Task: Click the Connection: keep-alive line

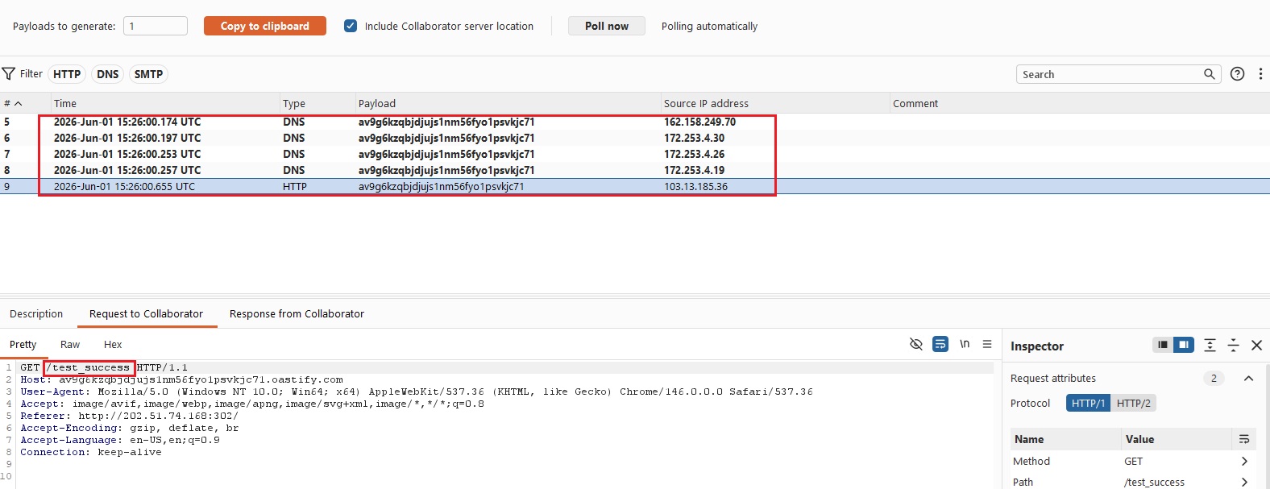Action: [x=91, y=452]
